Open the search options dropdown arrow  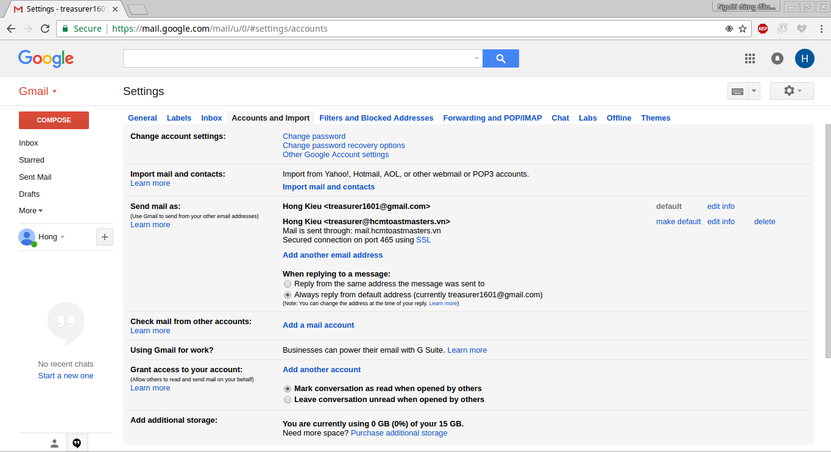pos(476,58)
